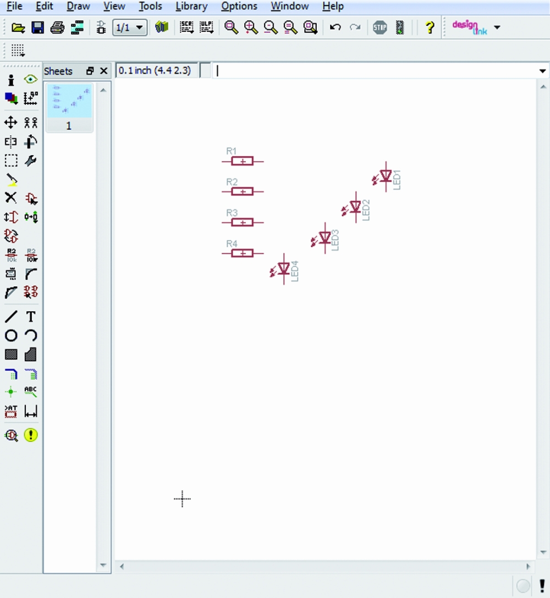The height and width of the screenshot is (598, 550).
Task: Select the Circle drawing tool
Action: pos(11,335)
